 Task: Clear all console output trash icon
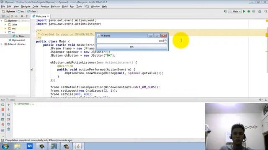[x=9, y=129]
